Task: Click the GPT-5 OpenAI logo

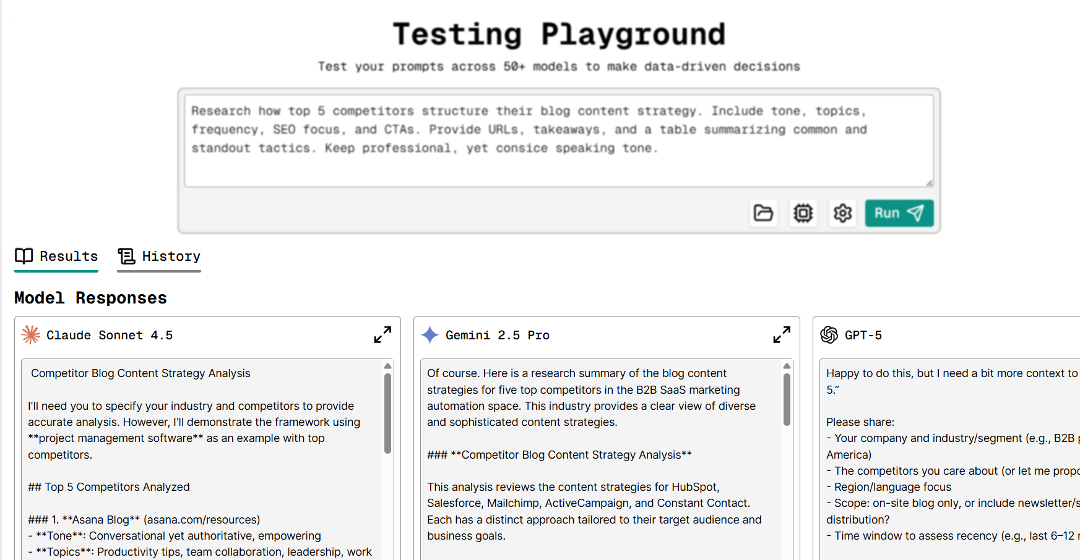Action: [x=829, y=335]
